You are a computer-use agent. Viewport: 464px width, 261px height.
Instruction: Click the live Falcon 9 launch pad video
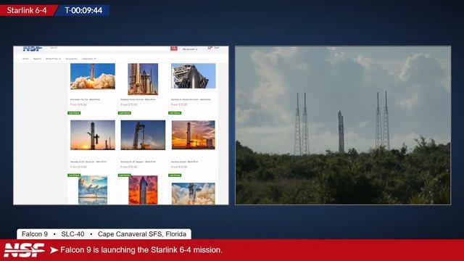(343, 125)
